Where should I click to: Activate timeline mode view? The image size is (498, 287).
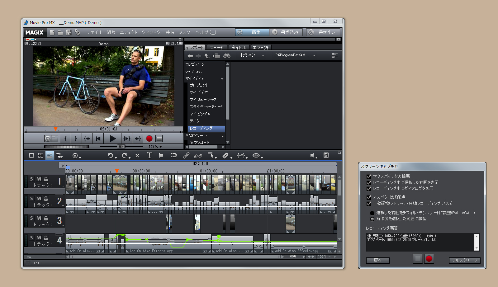[x=50, y=155]
